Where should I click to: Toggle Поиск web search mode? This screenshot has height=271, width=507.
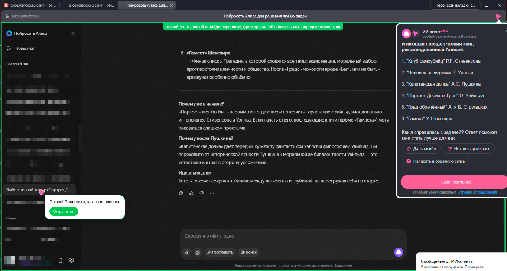248,252
